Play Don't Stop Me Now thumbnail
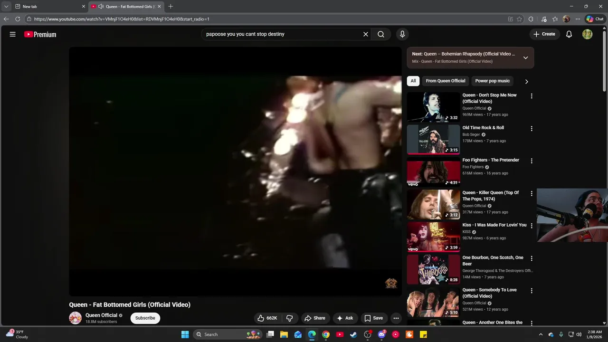The height and width of the screenshot is (342, 608). [x=433, y=107]
